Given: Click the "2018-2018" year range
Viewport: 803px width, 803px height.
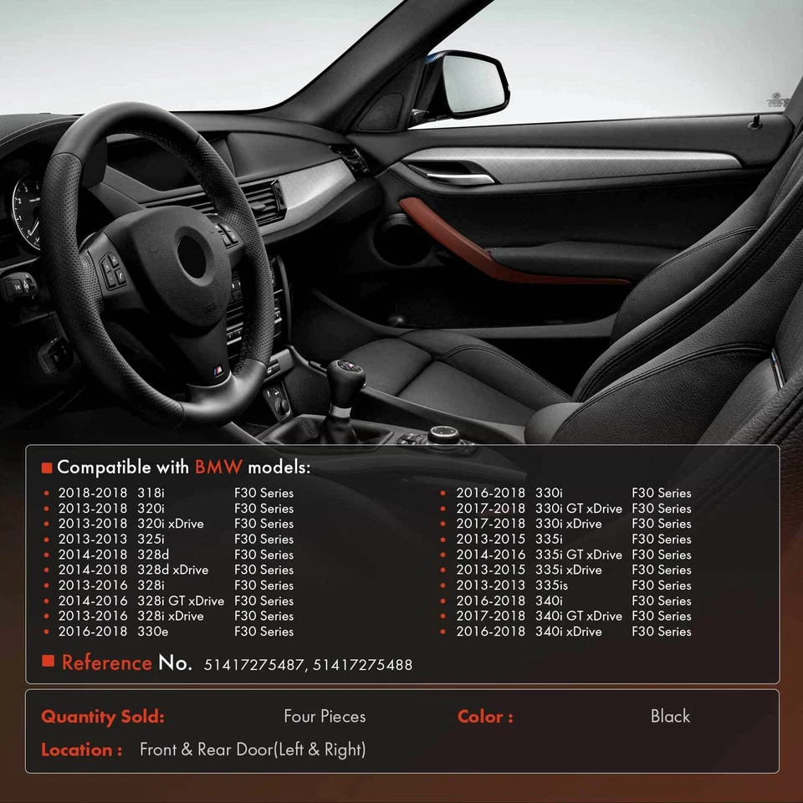Looking at the screenshot, I should (93, 493).
